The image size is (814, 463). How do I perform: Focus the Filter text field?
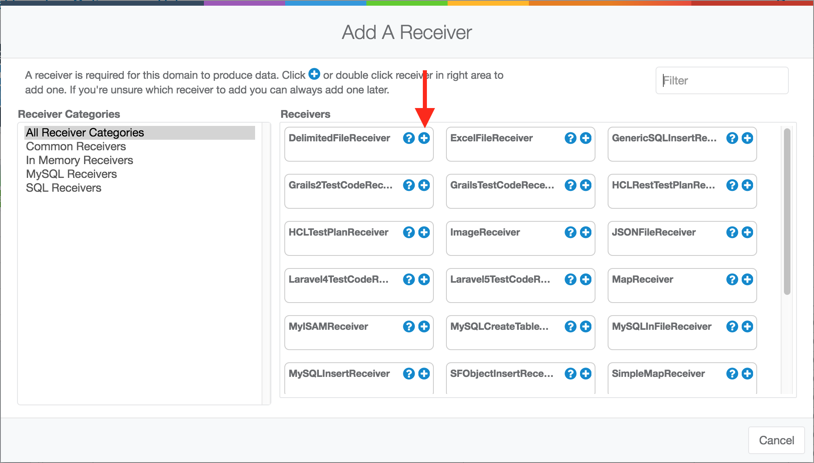coord(722,80)
